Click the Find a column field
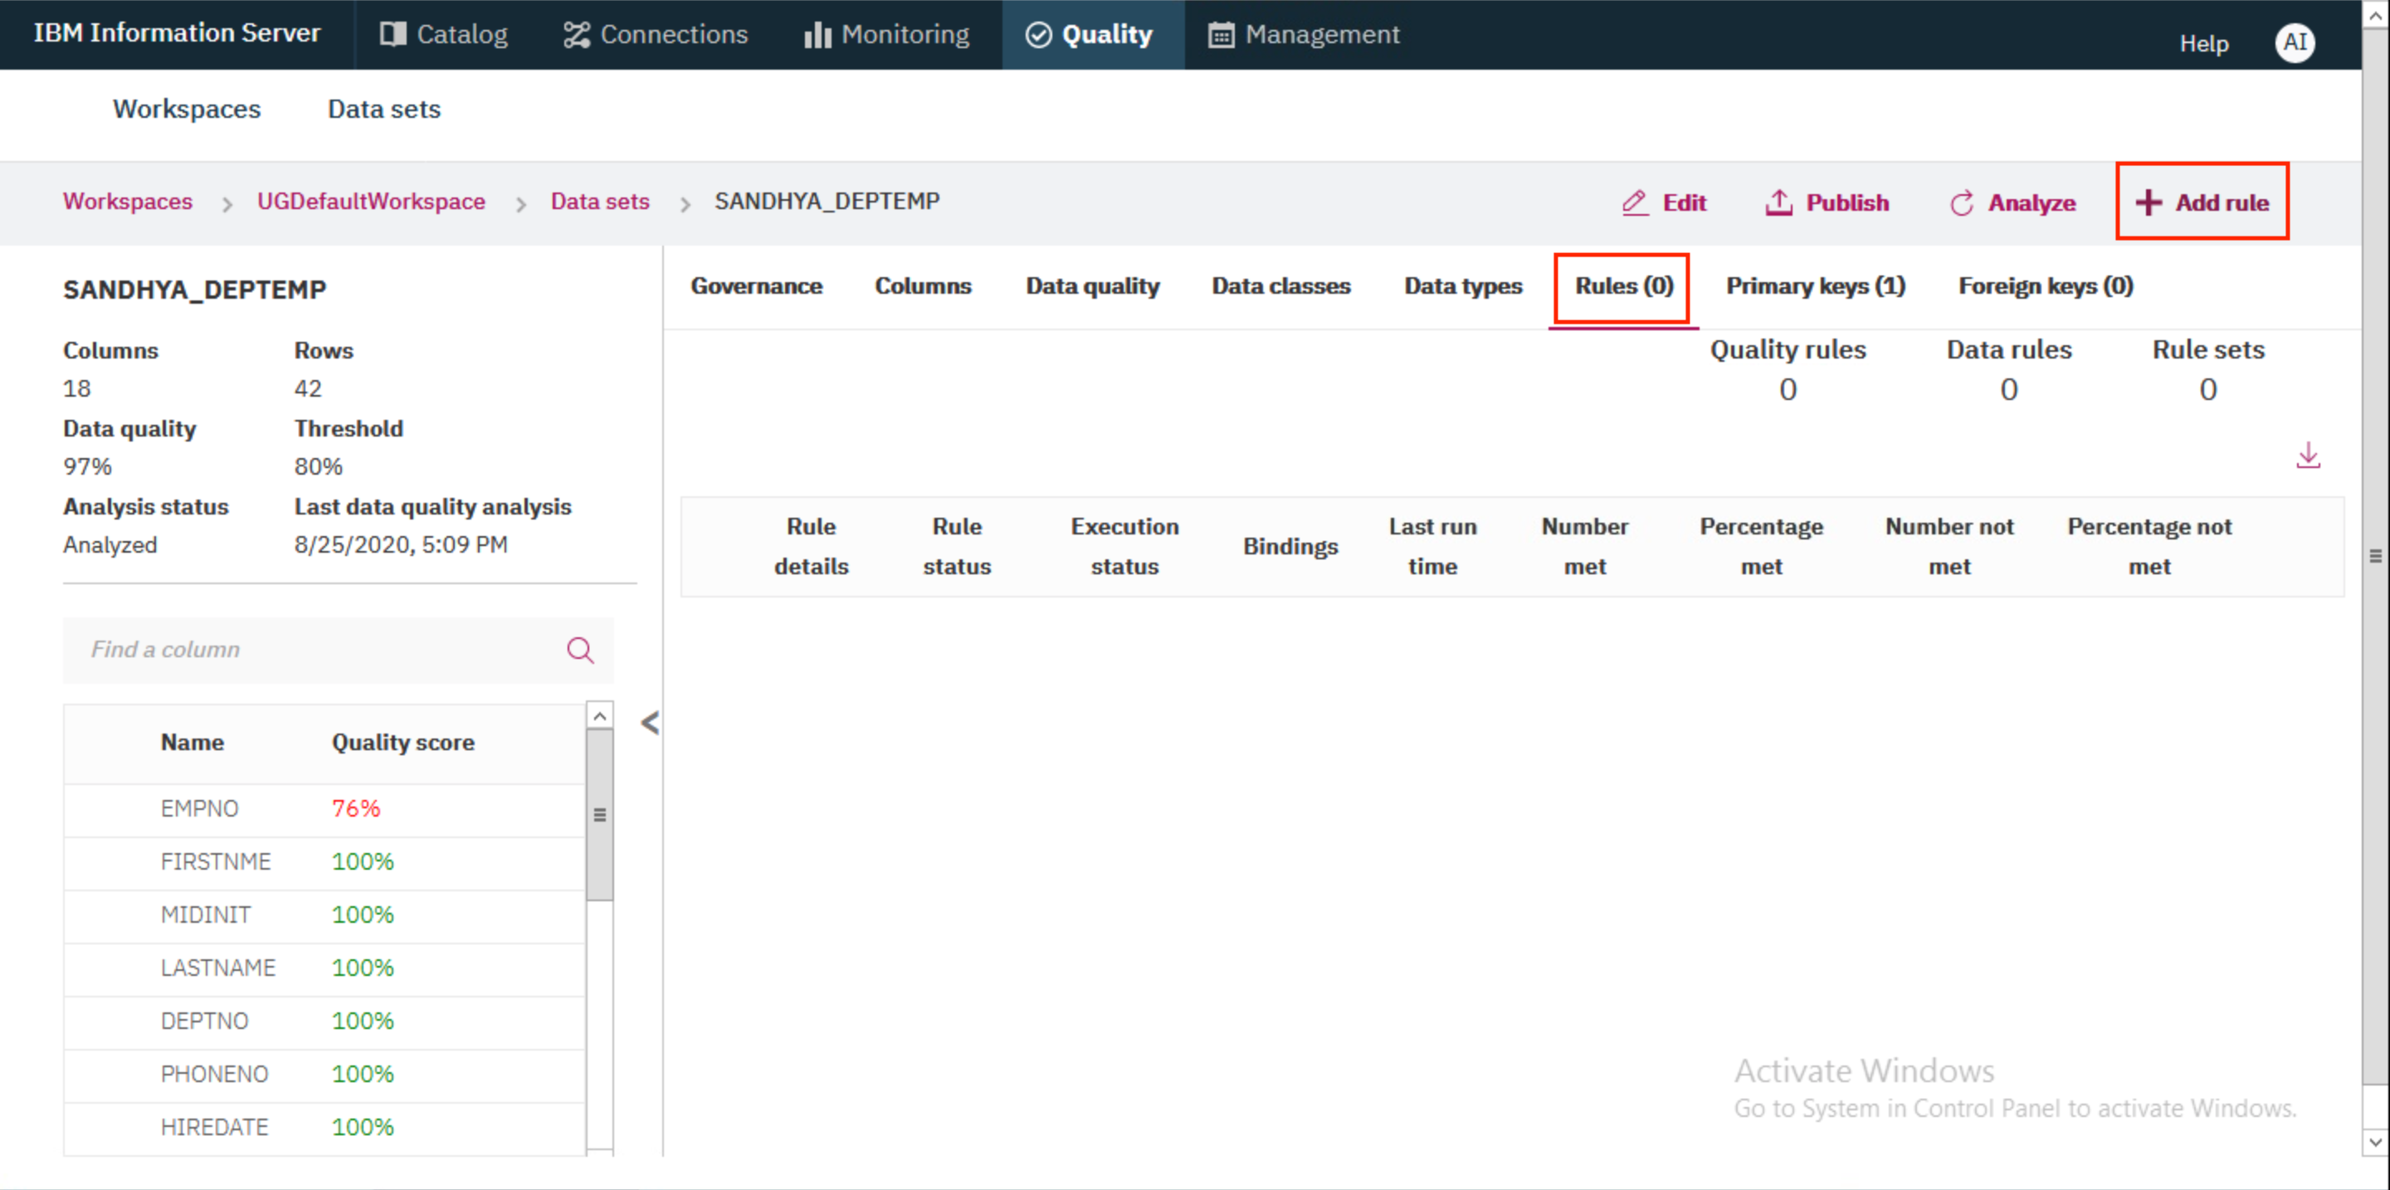2390x1190 pixels. [338, 649]
